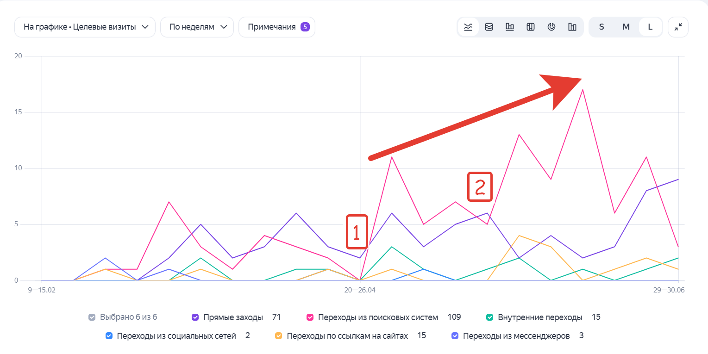This screenshot has height=354, width=708.
Task: Switch to the underlined bar chart icon
Action: [510, 27]
